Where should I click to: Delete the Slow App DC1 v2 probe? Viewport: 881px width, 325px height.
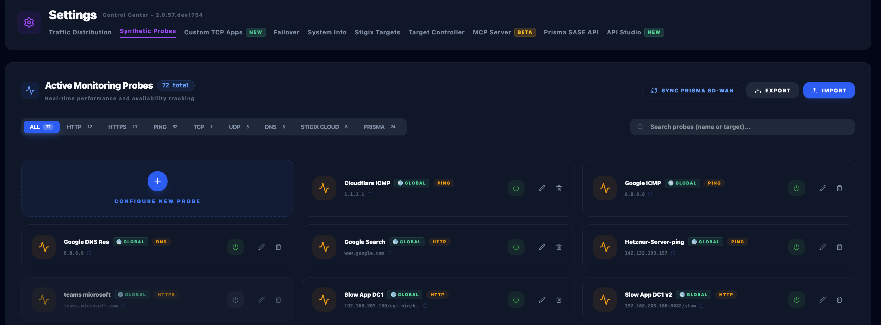(x=839, y=300)
